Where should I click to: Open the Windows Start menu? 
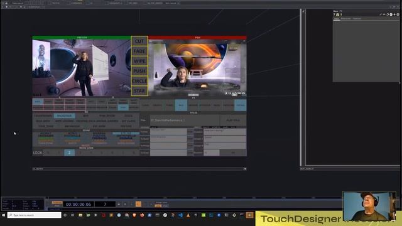[4, 215]
